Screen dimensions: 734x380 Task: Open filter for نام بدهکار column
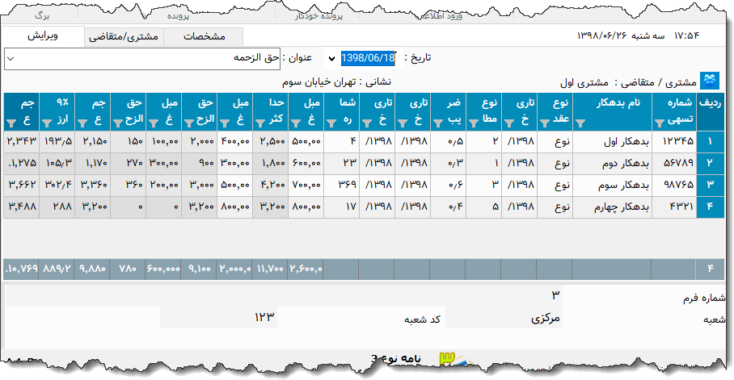[580, 123]
